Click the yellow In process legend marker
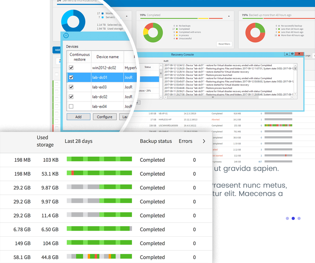The width and height of the screenshot is (315, 263). pos(177,35)
